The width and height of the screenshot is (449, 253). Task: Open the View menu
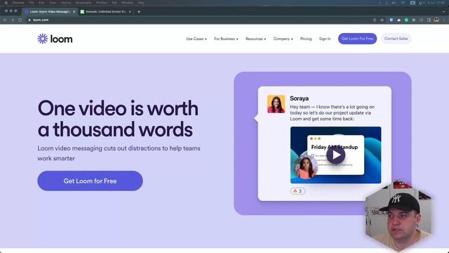pos(53,3)
